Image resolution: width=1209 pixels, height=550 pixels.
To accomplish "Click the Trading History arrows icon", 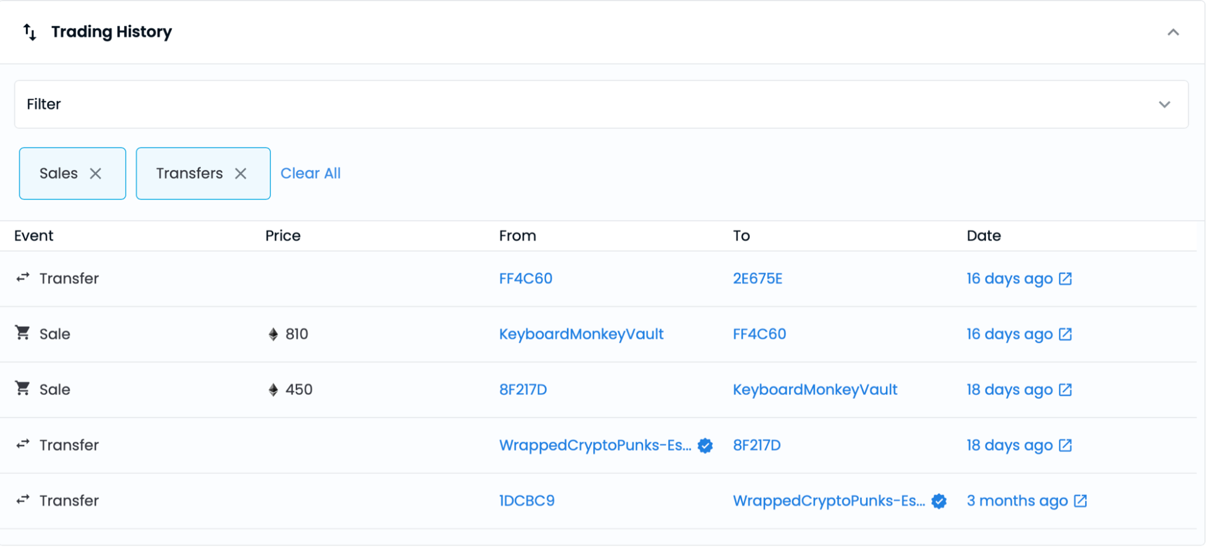I will click(x=30, y=32).
